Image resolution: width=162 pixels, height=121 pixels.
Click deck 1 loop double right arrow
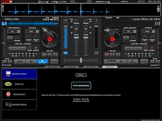coord(36,54)
